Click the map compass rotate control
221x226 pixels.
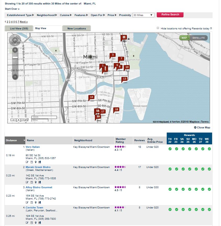point(15,40)
